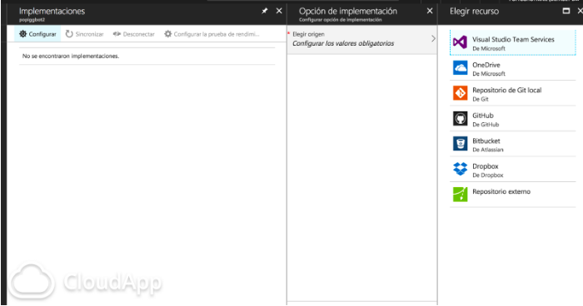Viewport: 583px width, 306px height.
Task: Click Sincronizar toolbar label
Action: point(90,34)
